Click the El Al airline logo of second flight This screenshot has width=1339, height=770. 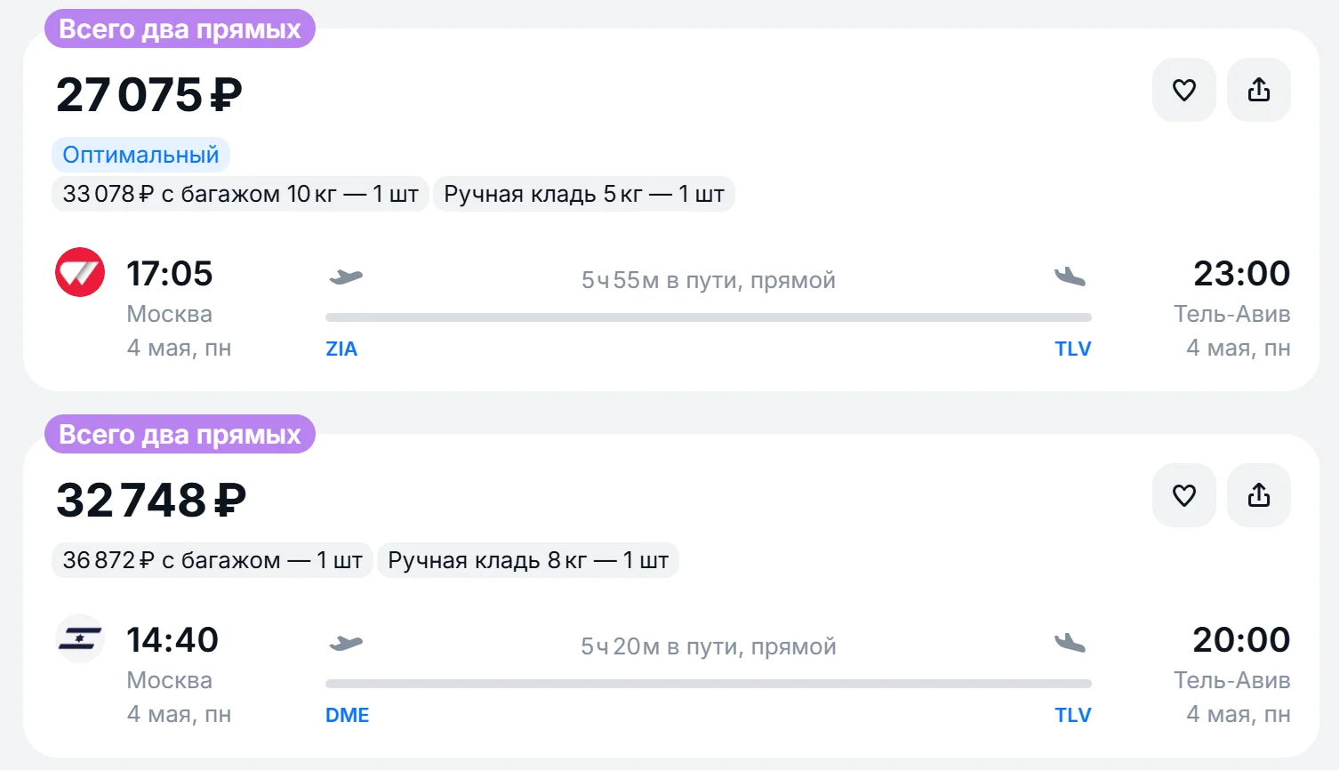(x=80, y=638)
